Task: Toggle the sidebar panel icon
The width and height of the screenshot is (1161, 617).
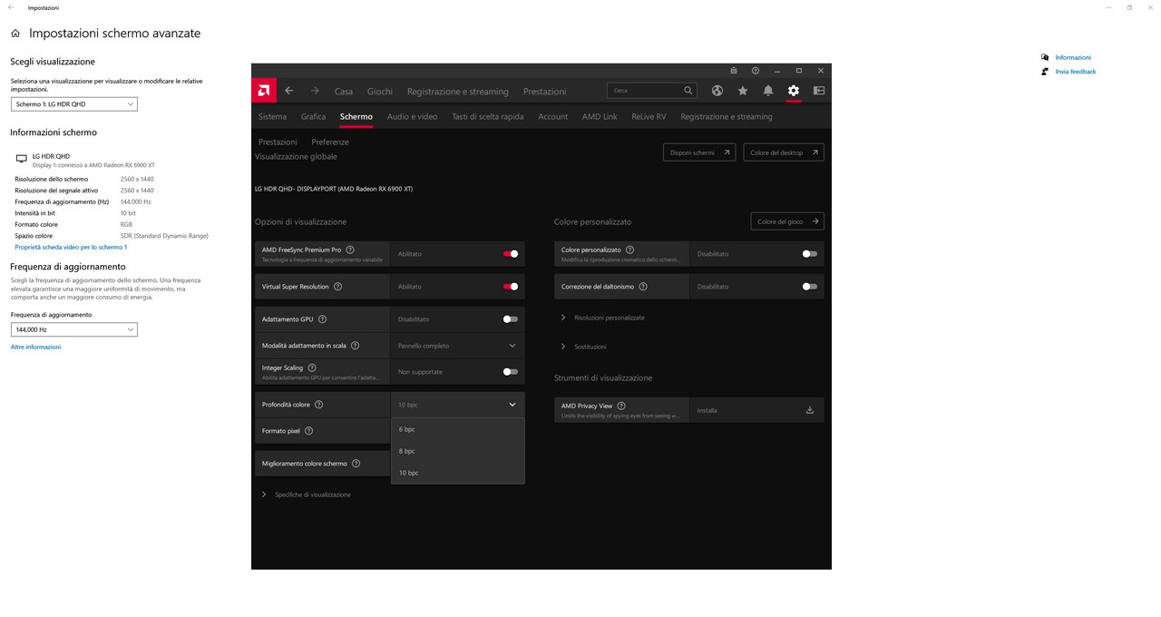Action: coord(819,91)
